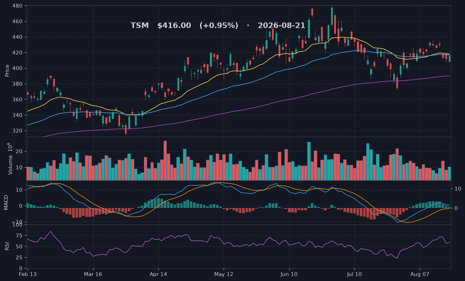Click the 25 tick on RSI axis

tap(19, 258)
